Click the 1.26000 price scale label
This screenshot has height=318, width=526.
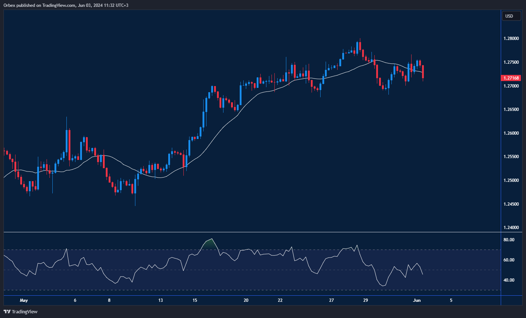pos(511,133)
